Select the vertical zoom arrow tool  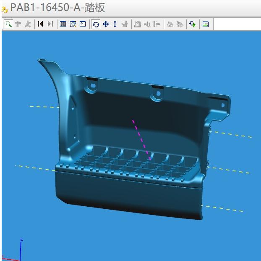pyautogui.click(x=115, y=24)
